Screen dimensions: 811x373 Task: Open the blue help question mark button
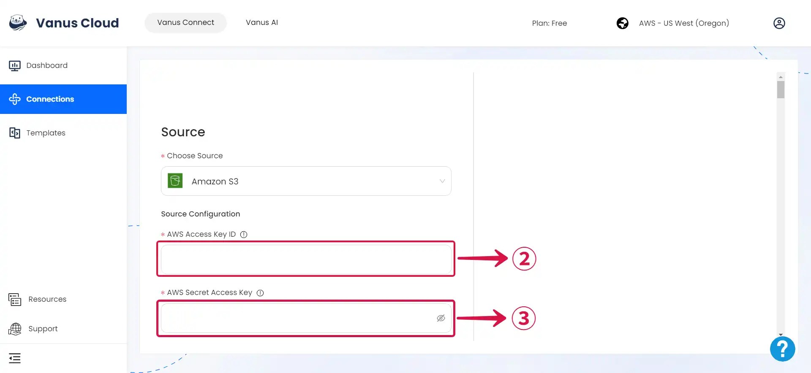(782, 349)
